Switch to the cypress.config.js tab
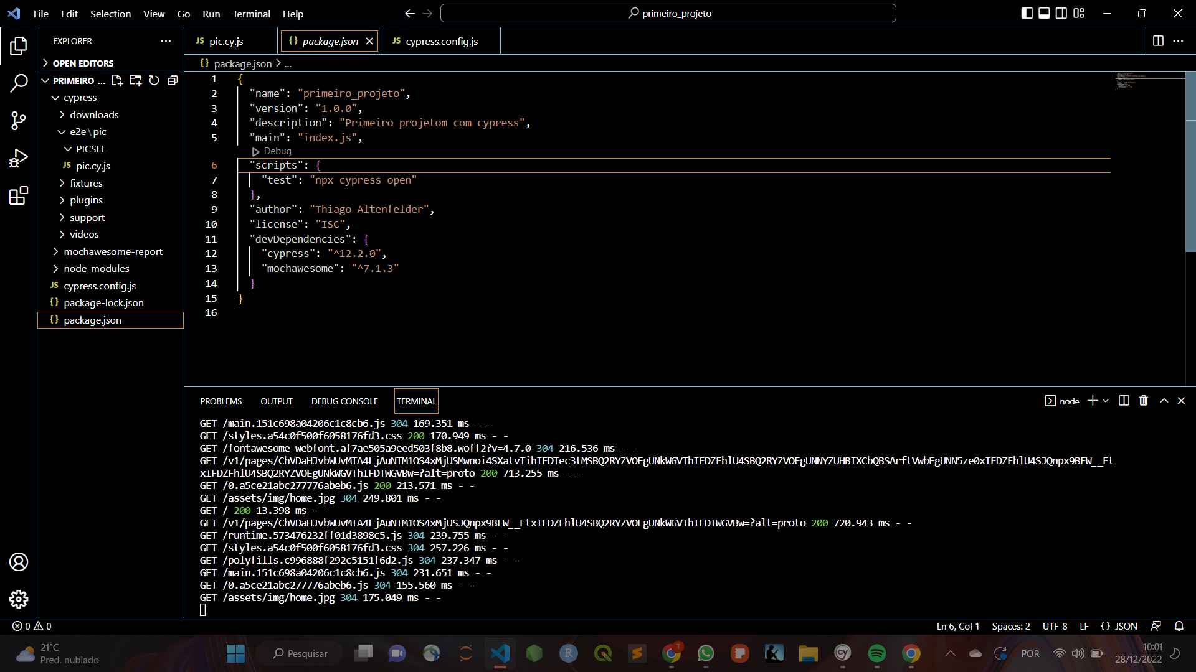 click(442, 41)
